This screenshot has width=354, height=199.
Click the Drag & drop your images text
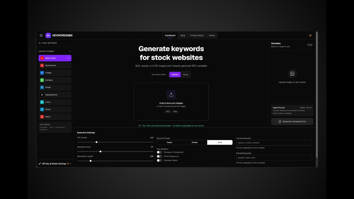click(171, 103)
